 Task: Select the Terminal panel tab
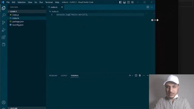click(x=75, y=75)
